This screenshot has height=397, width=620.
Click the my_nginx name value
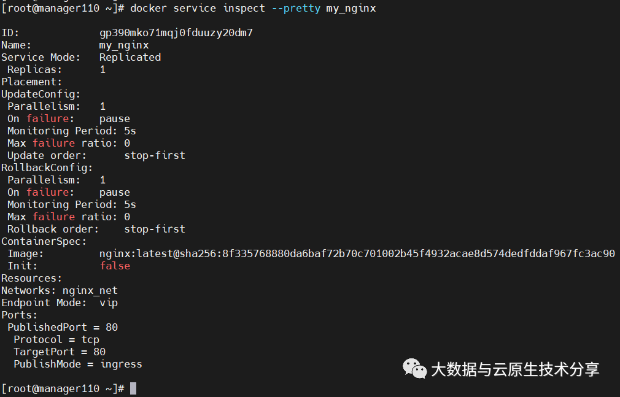coord(124,45)
